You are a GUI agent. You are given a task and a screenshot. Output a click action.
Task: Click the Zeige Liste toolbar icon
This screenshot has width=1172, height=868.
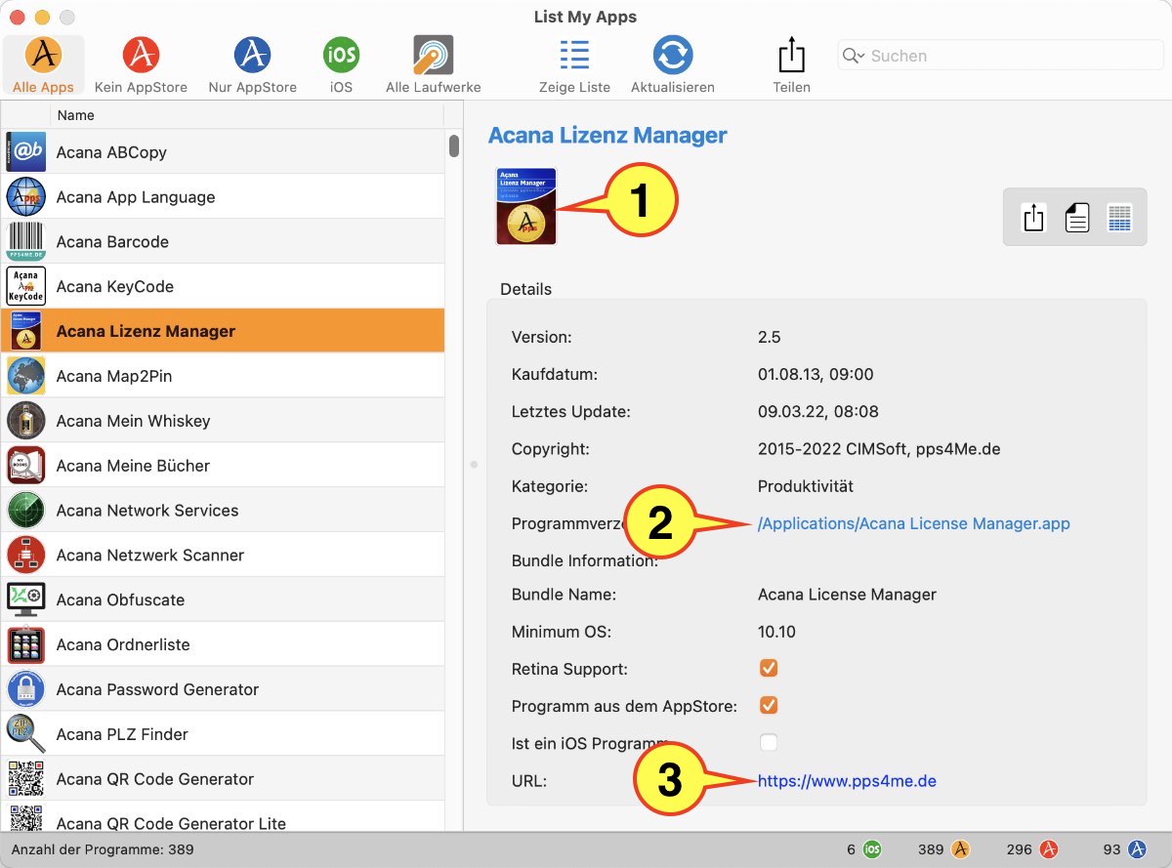click(574, 55)
